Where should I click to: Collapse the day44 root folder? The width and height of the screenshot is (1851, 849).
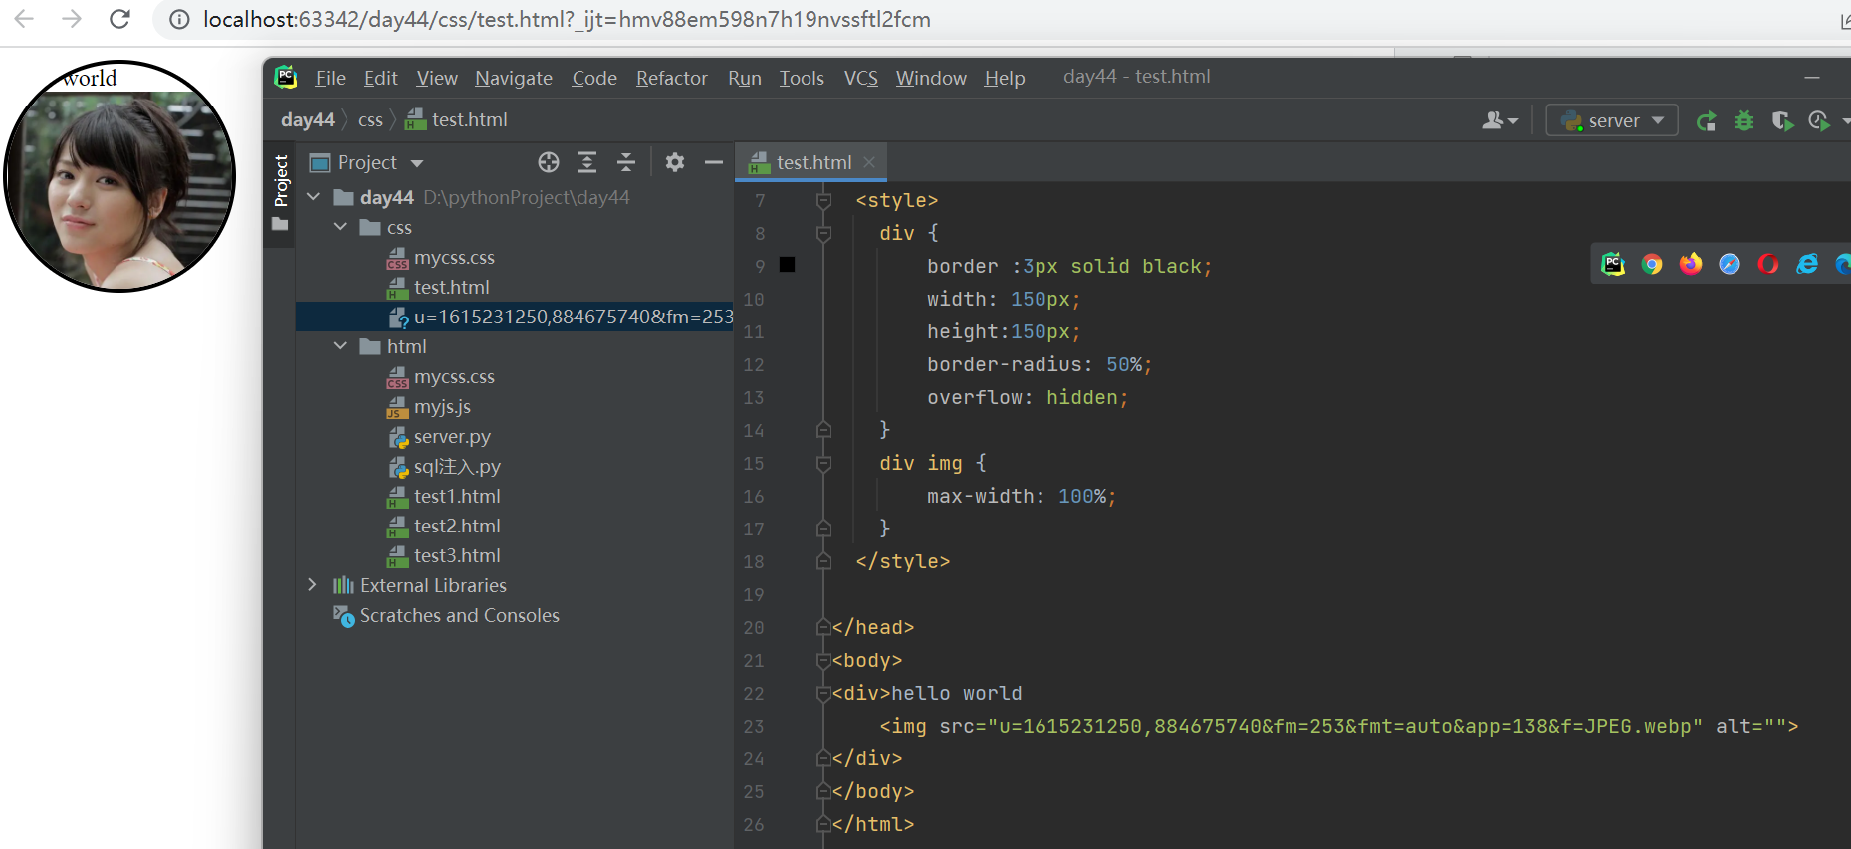coord(314,197)
